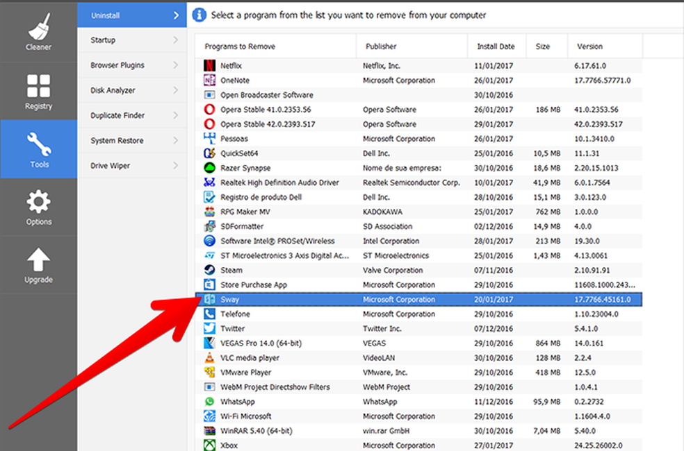684x451 pixels.
Task: Switch to Duplicate Finder tool
Action: (x=117, y=115)
